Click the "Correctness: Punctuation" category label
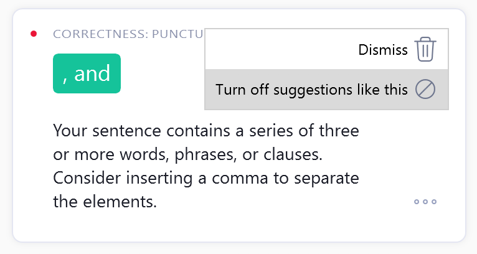Viewport: 477px width, 254px height. click(x=128, y=34)
